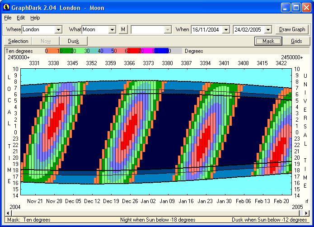Open the Edit menu

pyautogui.click(x=21, y=18)
